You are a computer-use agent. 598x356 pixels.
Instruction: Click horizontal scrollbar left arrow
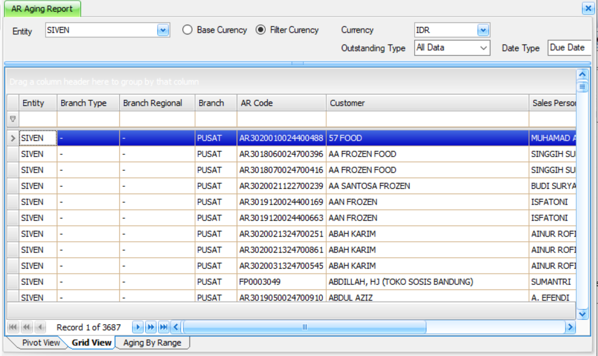point(176,327)
